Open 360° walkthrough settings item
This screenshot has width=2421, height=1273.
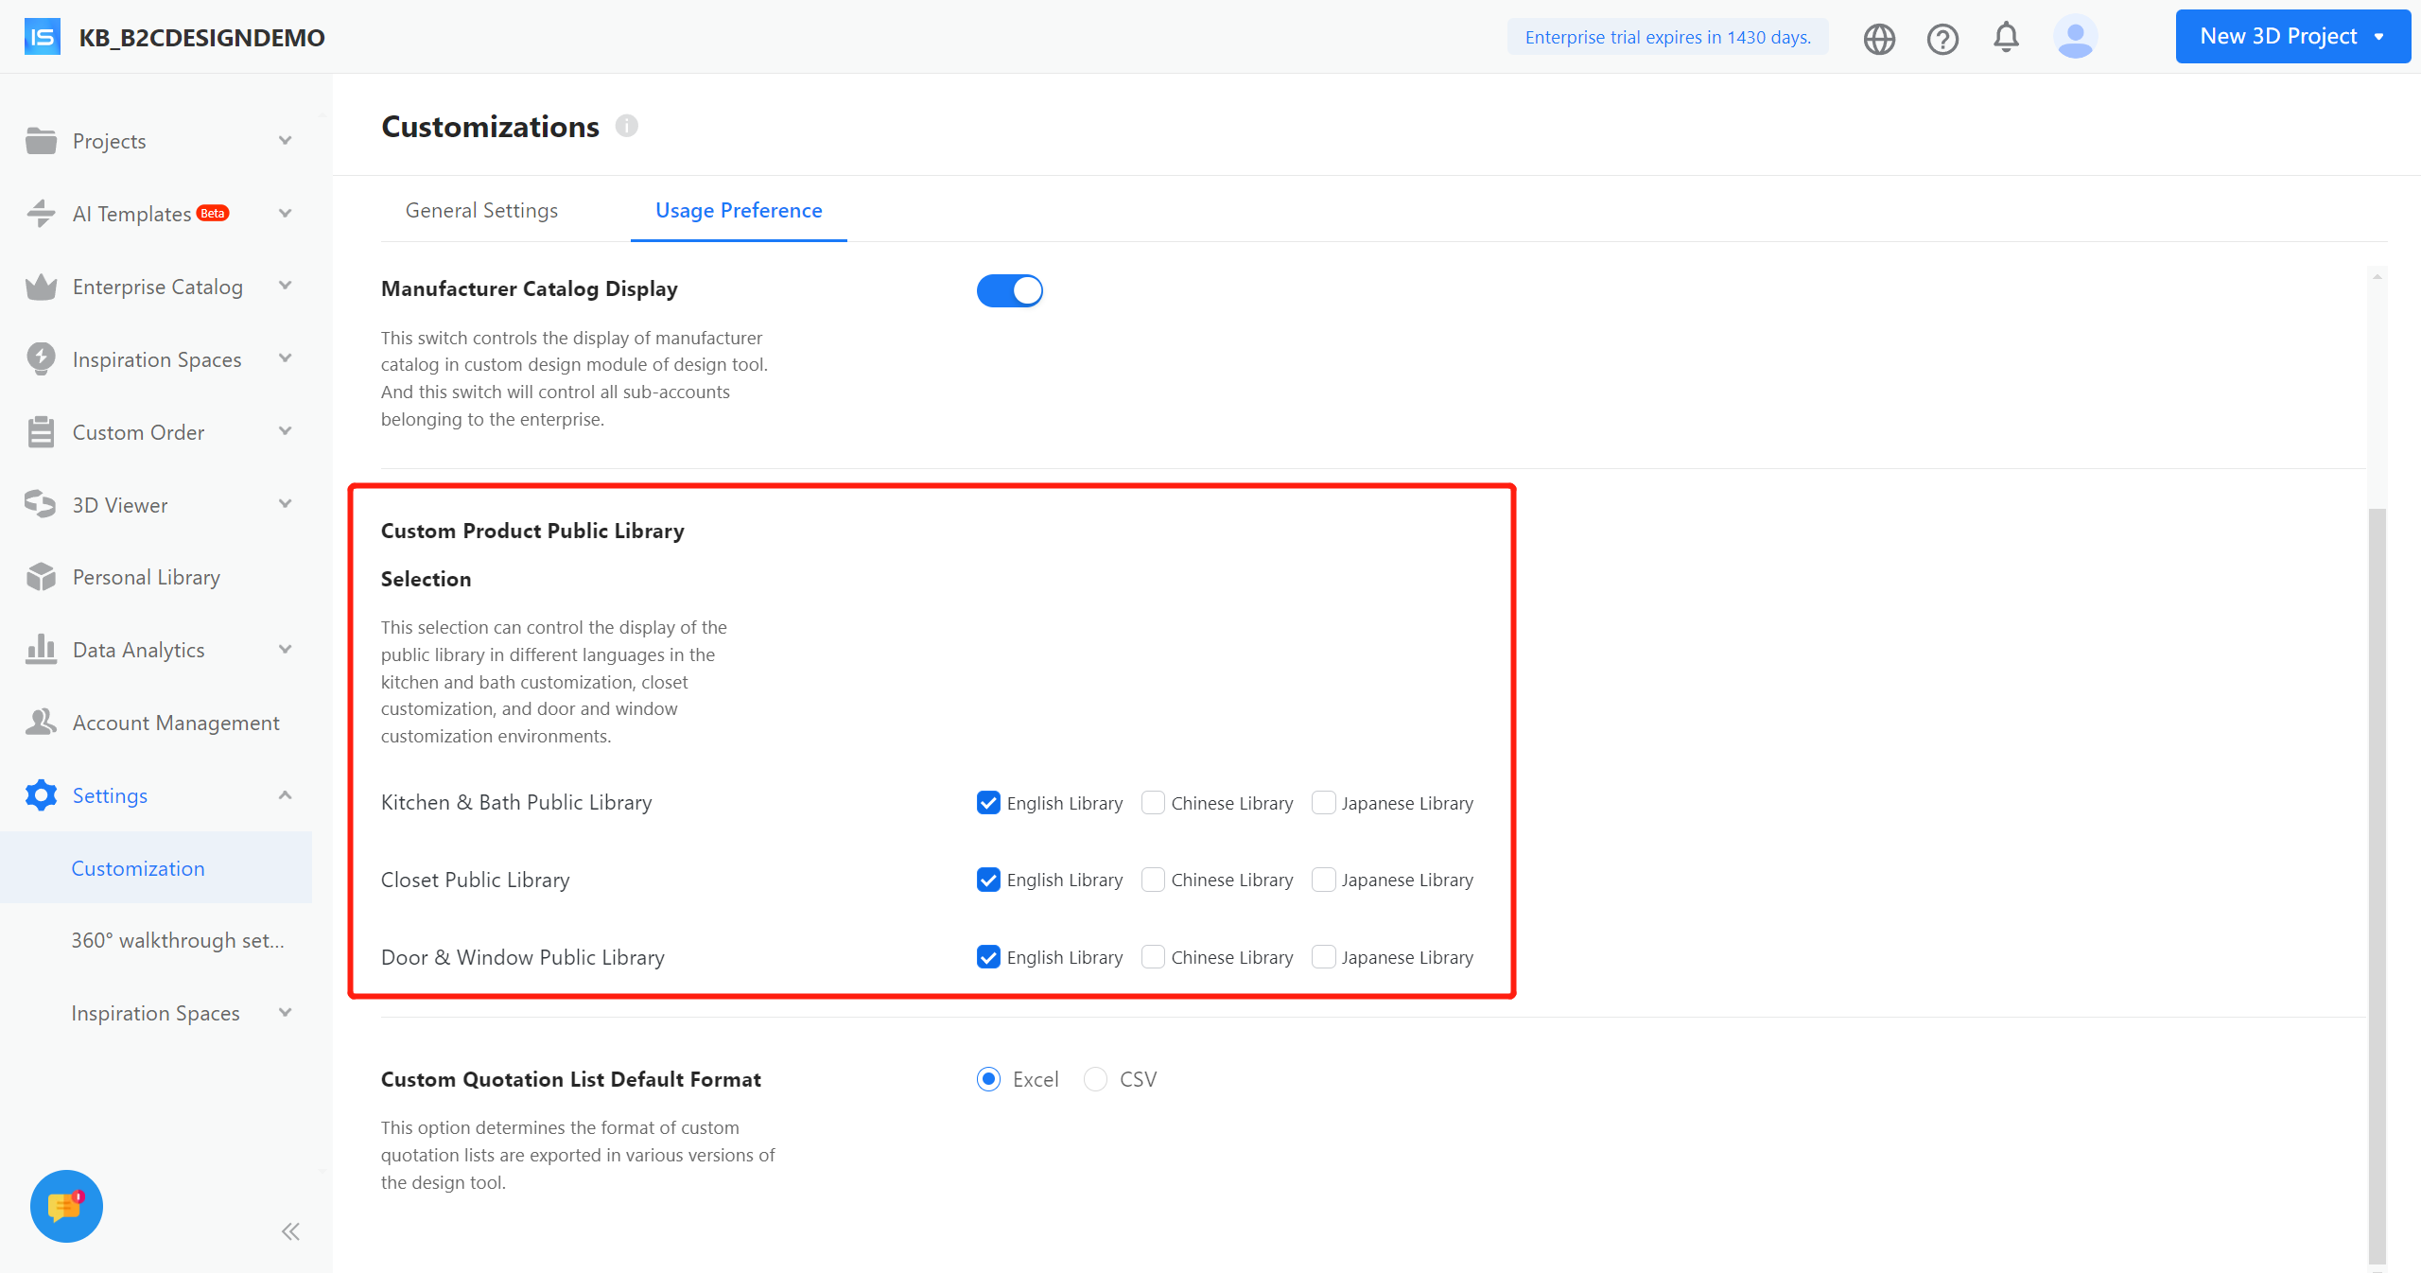coord(178,940)
